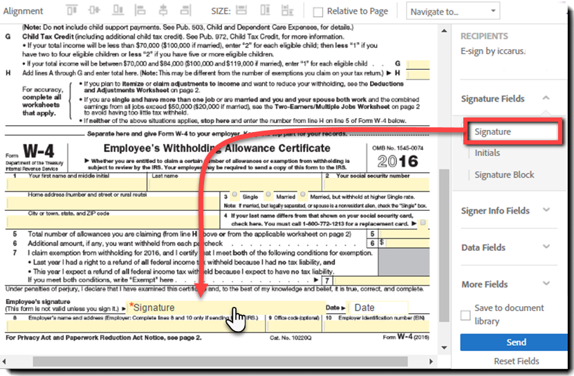The image size is (574, 376).
Task: Expand the More Fields section
Action: coord(546,283)
